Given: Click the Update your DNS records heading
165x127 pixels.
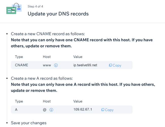Looking at the screenshot, I should click(x=58, y=14).
